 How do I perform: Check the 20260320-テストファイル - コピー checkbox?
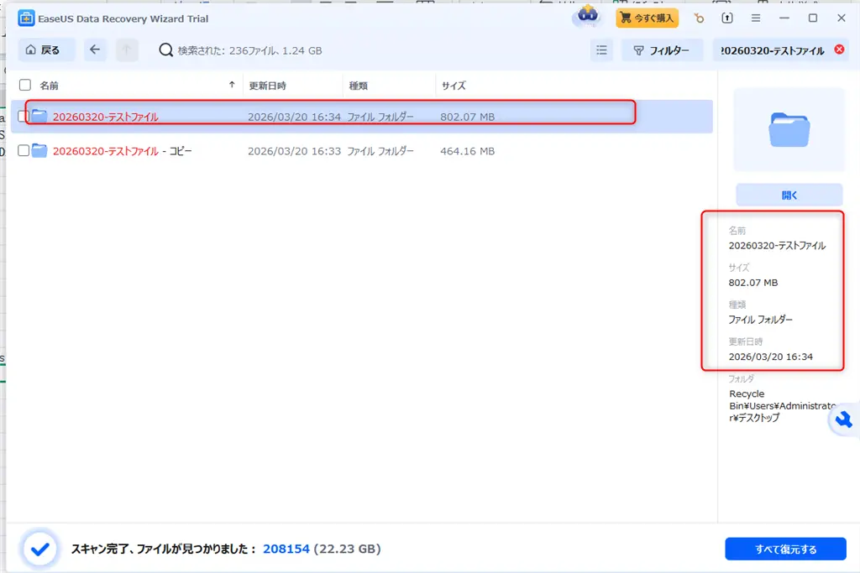(23, 151)
